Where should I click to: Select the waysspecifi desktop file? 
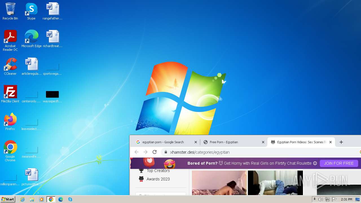[52, 96]
